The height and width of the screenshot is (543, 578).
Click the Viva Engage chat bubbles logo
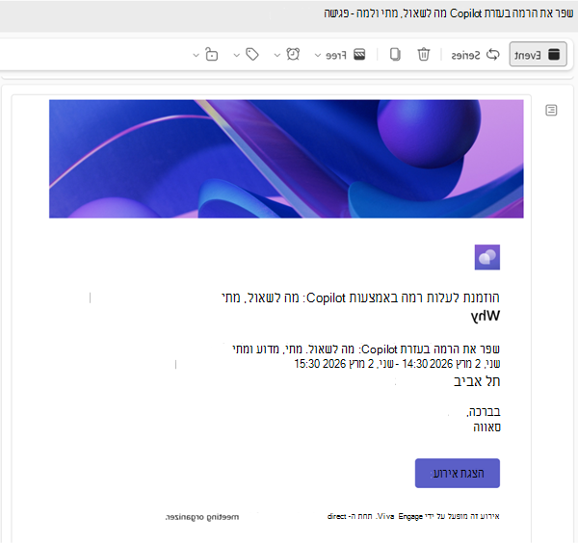(x=487, y=257)
